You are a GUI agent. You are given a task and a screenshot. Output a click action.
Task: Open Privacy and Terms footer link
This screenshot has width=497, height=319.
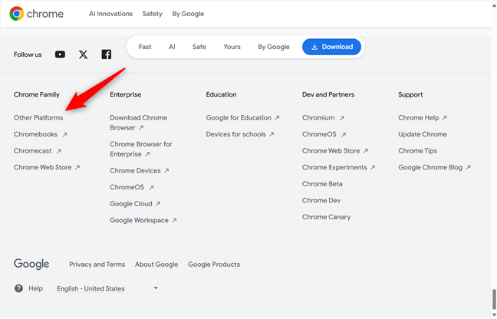coord(97,265)
